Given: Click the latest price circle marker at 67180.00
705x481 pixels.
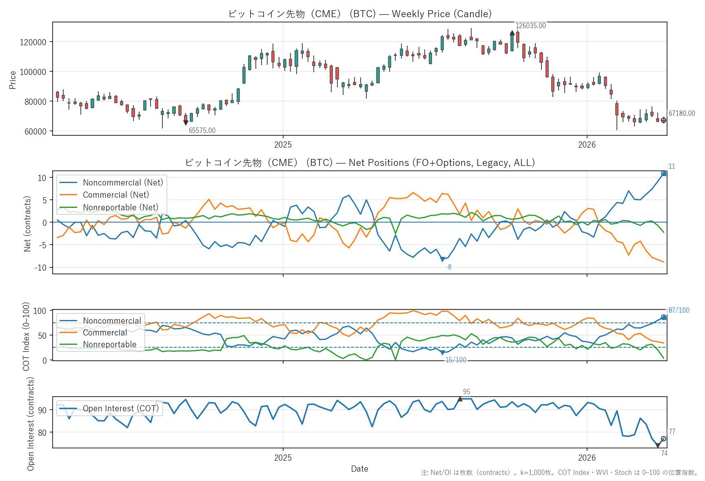Looking at the screenshot, I should tap(663, 120).
